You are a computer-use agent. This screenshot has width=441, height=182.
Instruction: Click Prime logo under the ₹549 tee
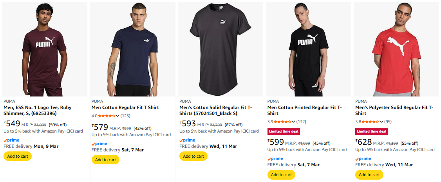(x=12, y=140)
